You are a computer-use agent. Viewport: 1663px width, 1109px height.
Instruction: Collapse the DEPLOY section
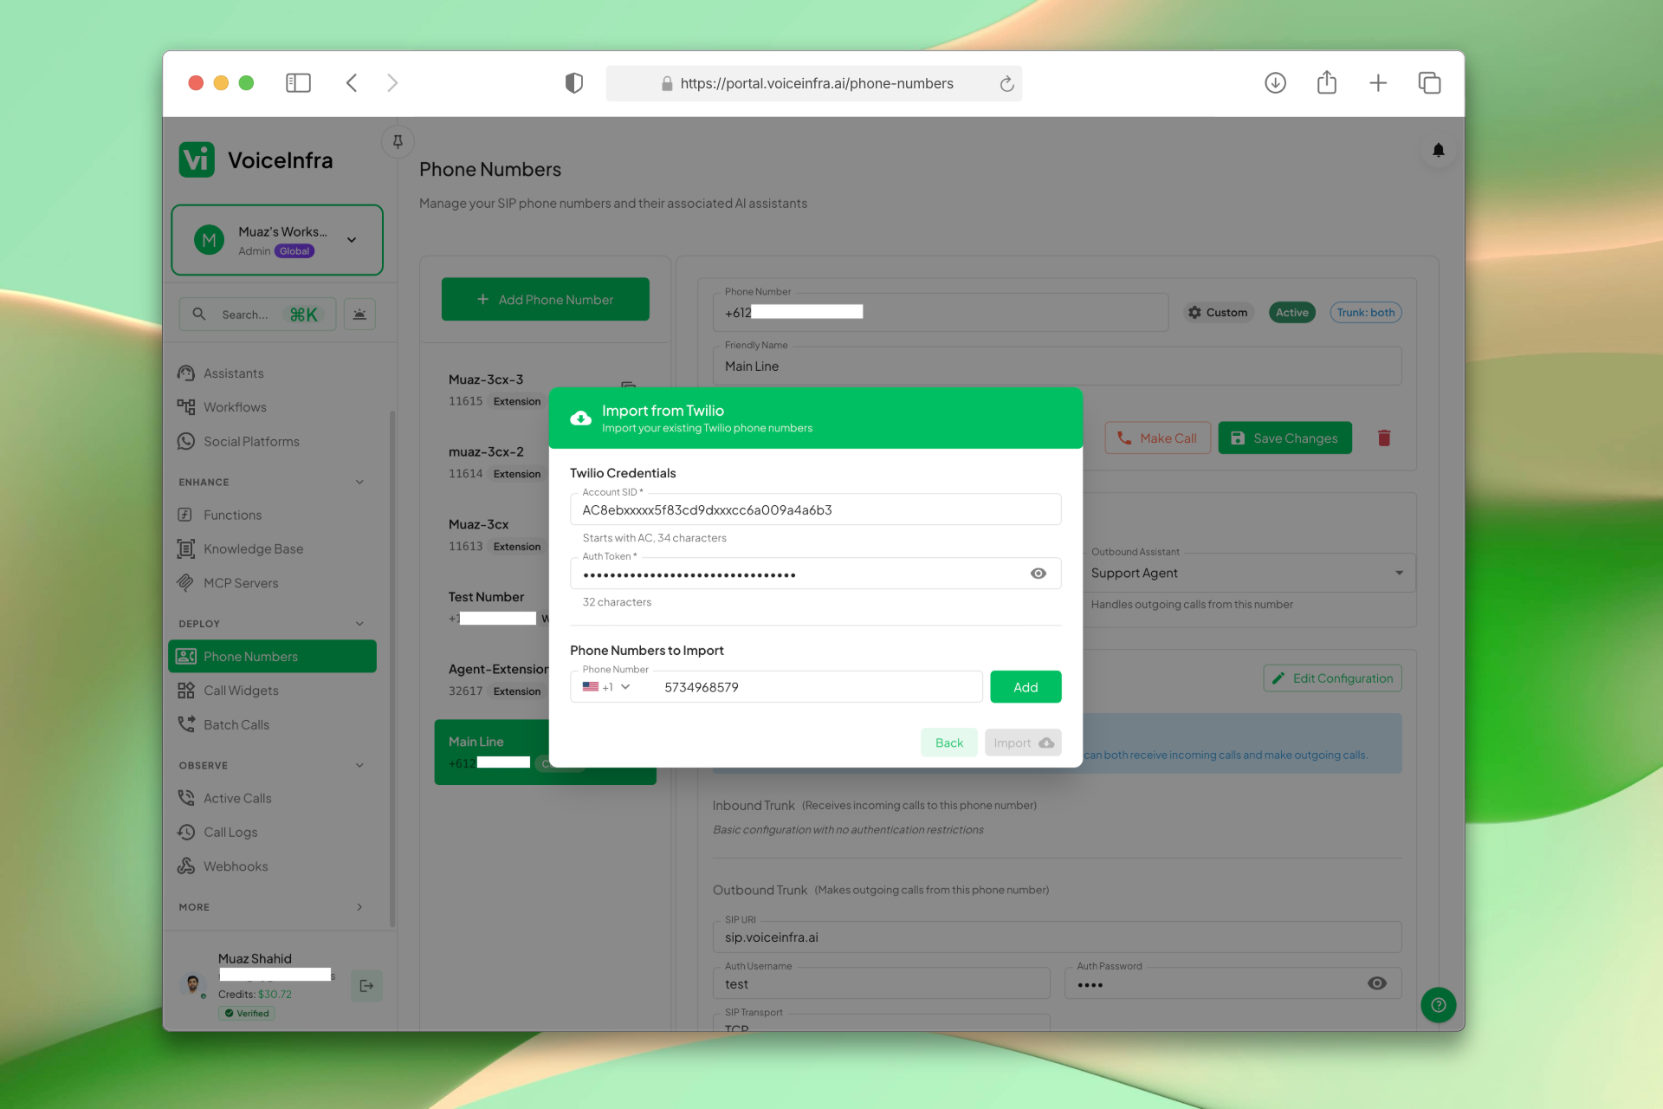point(359,624)
